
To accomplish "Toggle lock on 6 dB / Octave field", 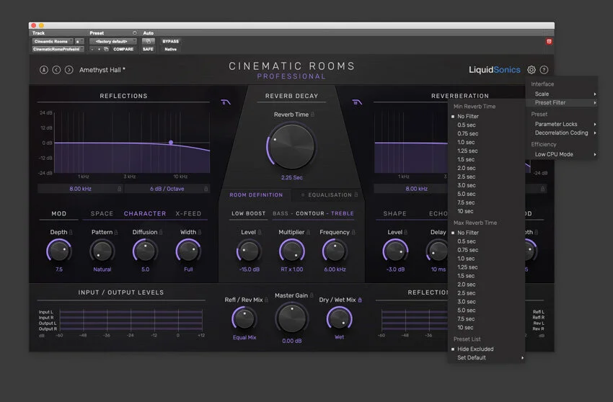I will [206, 189].
